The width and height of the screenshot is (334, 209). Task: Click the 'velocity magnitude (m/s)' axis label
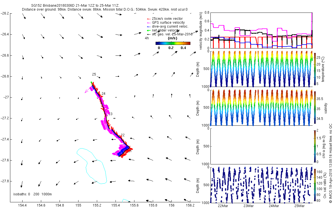pyautogui.click(x=201, y=30)
